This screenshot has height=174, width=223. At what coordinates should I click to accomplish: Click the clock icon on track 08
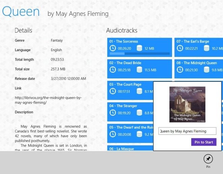180,70
